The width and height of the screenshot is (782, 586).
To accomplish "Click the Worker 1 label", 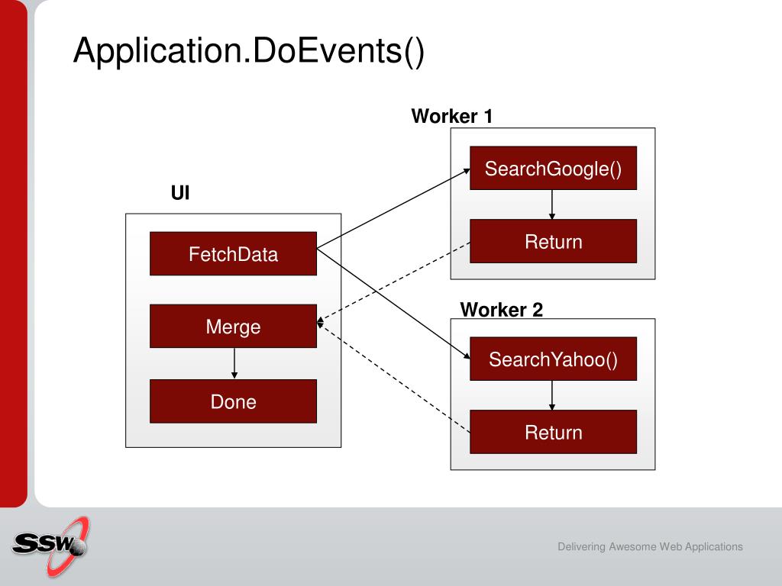I will tap(452, 116).
